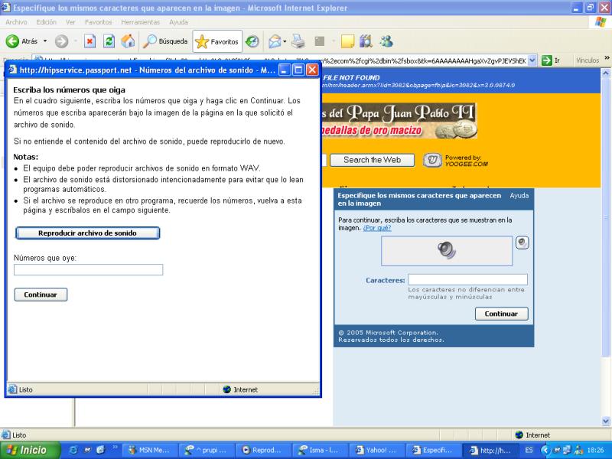The height and width of the screenshot is (459, 612).
Task: Open the Archivo menu
Action: click(x=16, y=22)
